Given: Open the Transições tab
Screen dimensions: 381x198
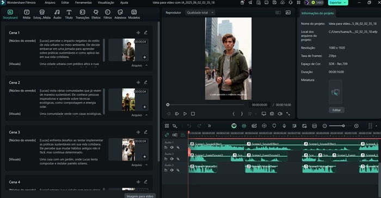Looking at the screenshot, I should (82, 14).
